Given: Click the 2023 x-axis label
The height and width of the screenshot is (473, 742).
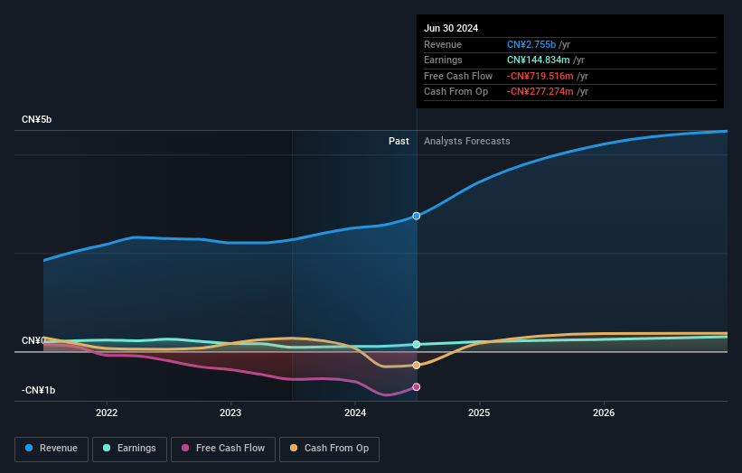Looking at the screenshot, I should point(230,413).
